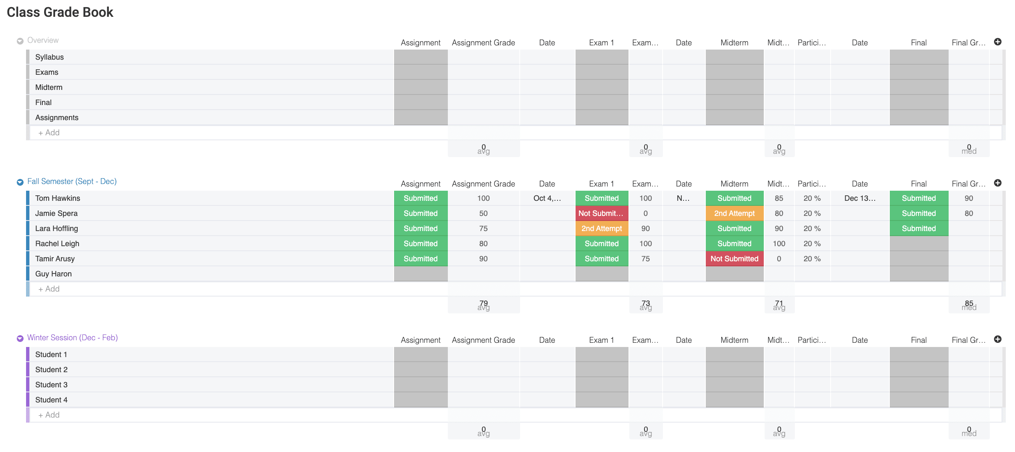This screenshot has height=452, width=1015.
Task: Set Guy Haron's empty Assignment status
Action: click(x=421, y=274)
